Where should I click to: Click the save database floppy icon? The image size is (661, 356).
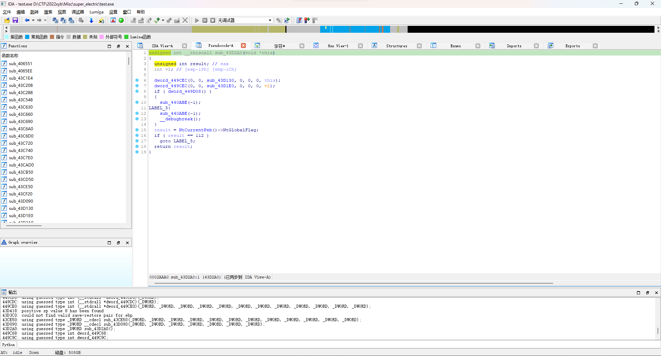pos(15,20)
